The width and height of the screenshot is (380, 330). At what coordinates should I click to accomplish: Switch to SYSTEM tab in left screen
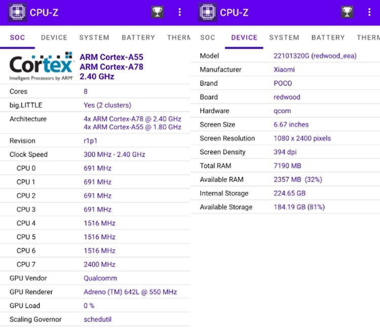94,37
